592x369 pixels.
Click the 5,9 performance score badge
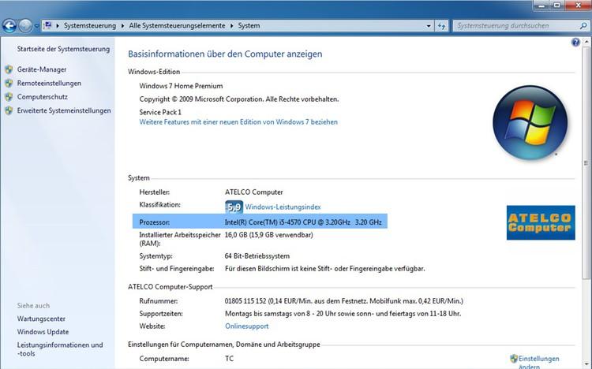234,207
